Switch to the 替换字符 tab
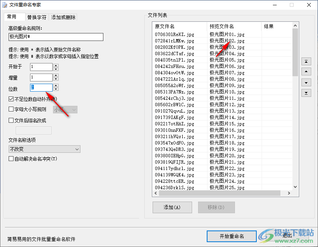This screenshot has width=318, height=247. coord(37,17)
